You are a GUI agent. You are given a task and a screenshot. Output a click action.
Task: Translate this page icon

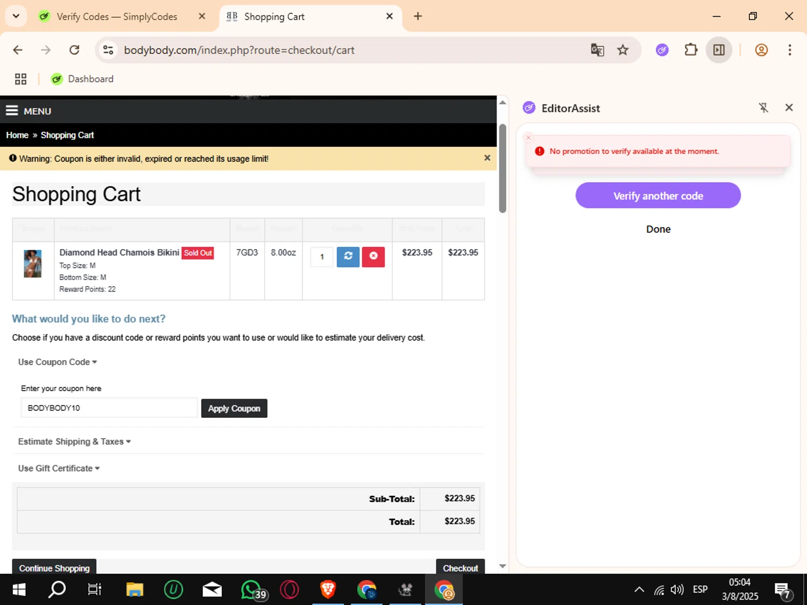[597, 50]
